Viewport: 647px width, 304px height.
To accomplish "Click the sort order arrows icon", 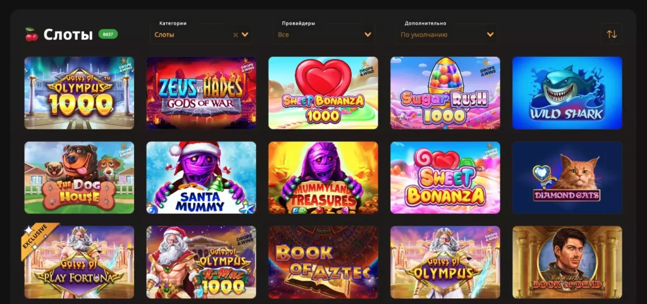I will tap(612, 34).
